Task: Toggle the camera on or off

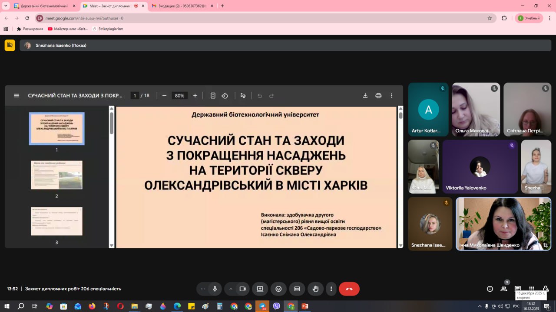Action: click(242, 289)
